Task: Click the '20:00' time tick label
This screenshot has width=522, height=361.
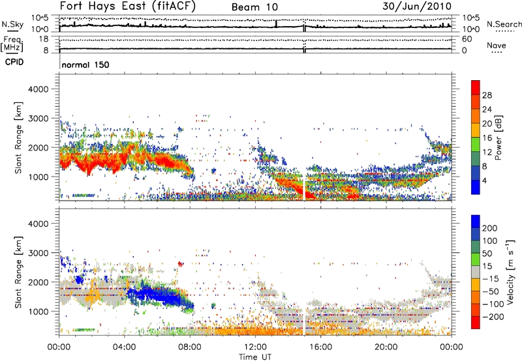Action: [x=386, y=347]
